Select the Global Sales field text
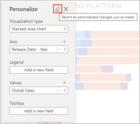 click(x=23, y=90)
